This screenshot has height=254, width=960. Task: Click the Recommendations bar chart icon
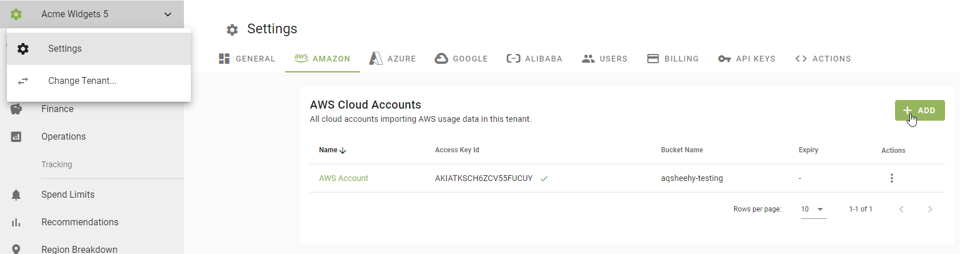(16, 222)
